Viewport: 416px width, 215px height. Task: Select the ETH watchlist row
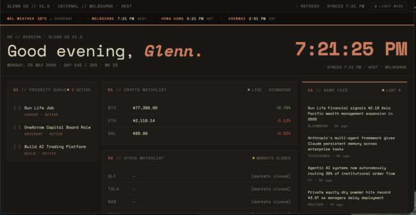click(199, 120)
